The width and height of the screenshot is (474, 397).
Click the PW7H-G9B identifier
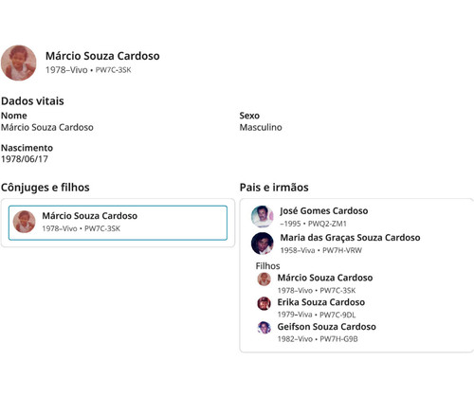click(338, 339)
